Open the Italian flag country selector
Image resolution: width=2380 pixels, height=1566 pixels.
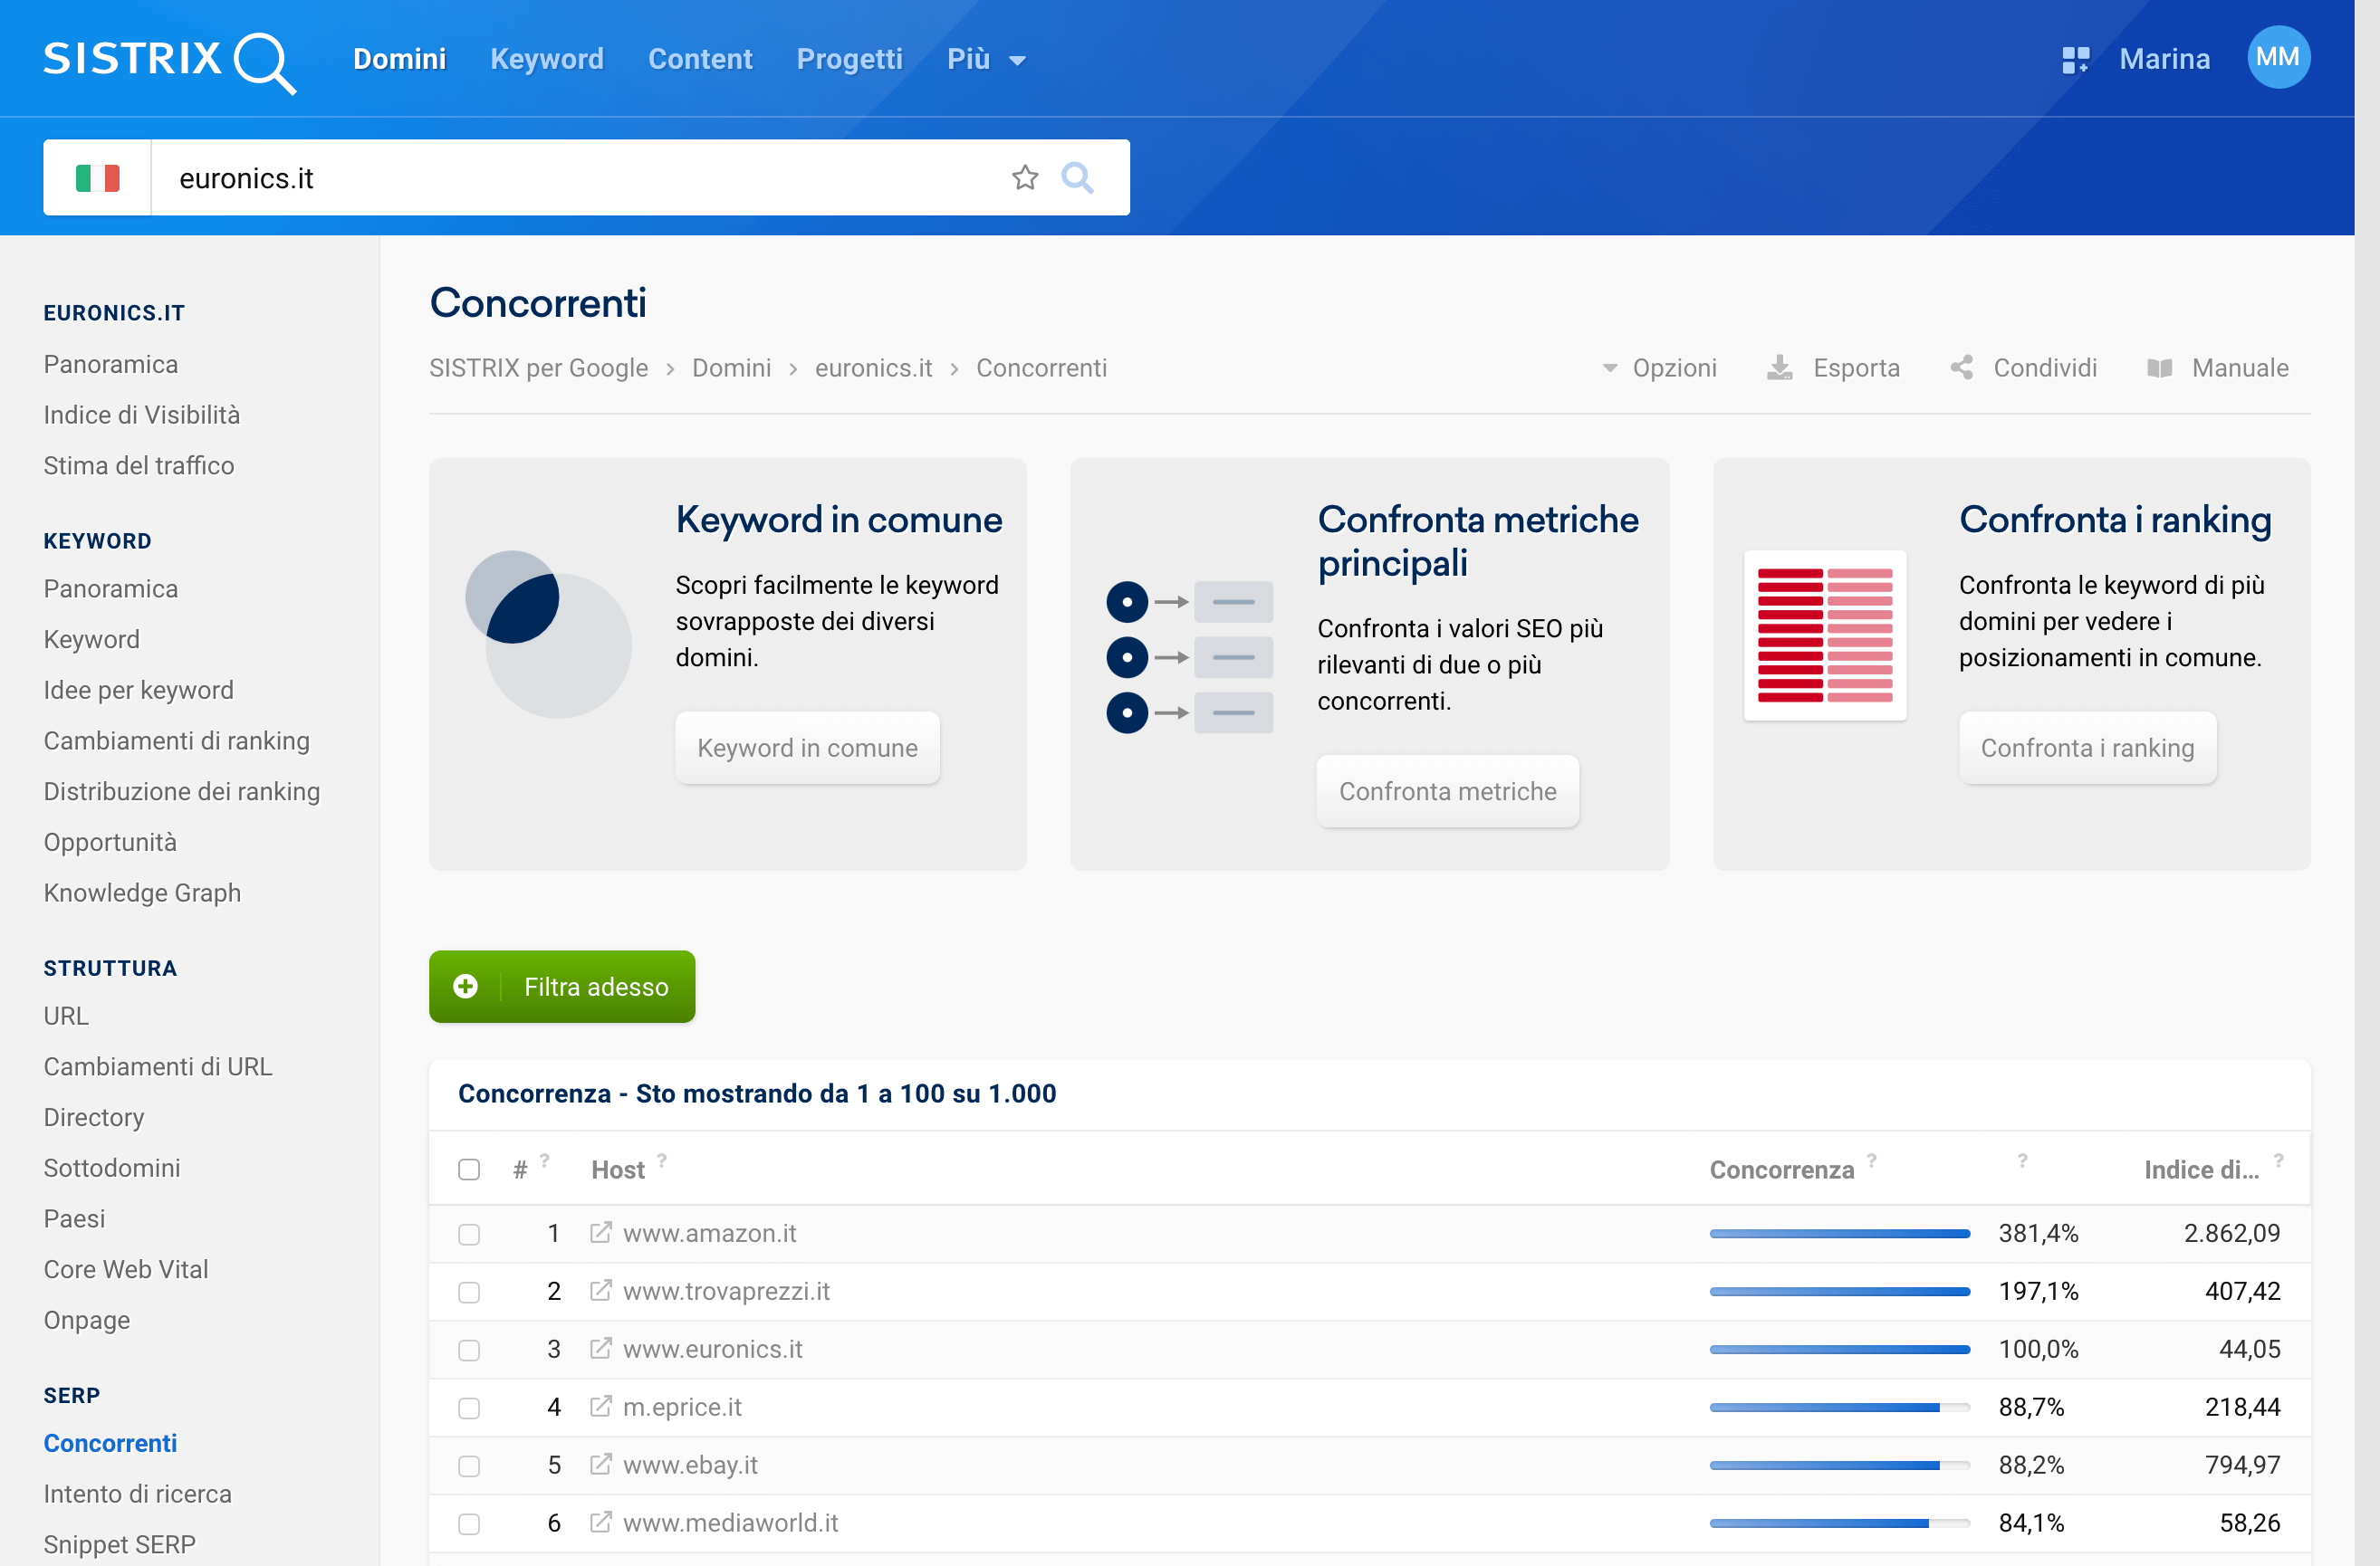pyautogui.click(x=97, y=178)
